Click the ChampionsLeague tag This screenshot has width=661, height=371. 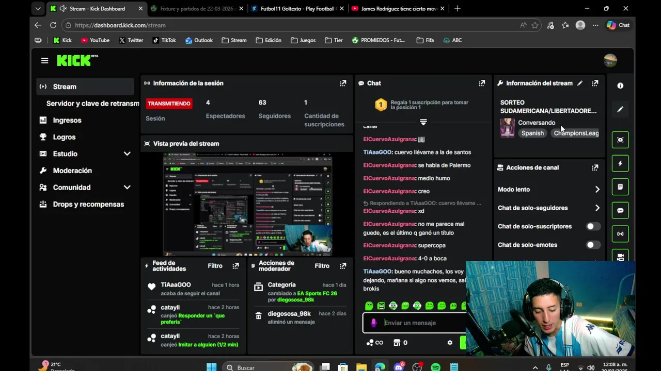click(x=575, y=133)
